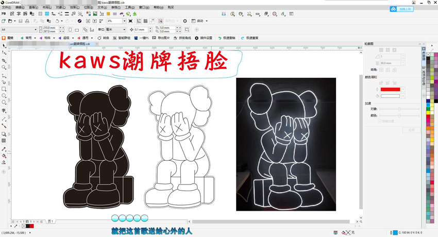The image size is (438, 237).
Task: Select the 页1 page tab
Action: [50, 221]
